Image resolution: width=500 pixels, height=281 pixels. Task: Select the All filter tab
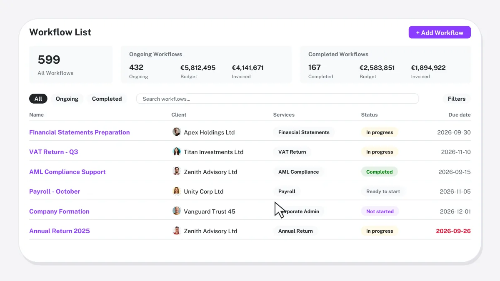pyautogui.click(x=38, y=99)
